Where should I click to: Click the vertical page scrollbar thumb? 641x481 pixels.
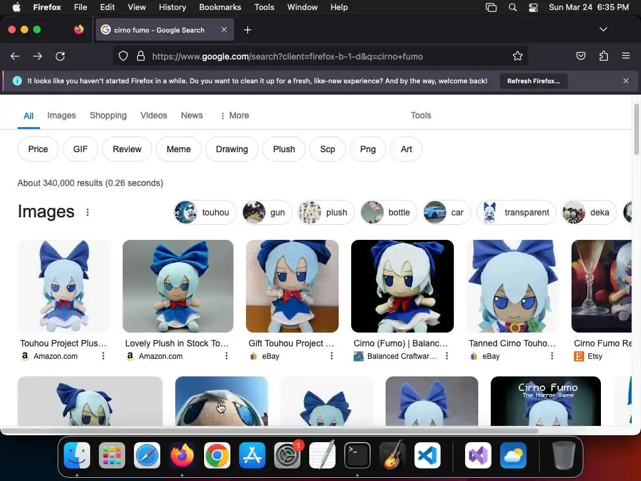(x=636, y=129)
